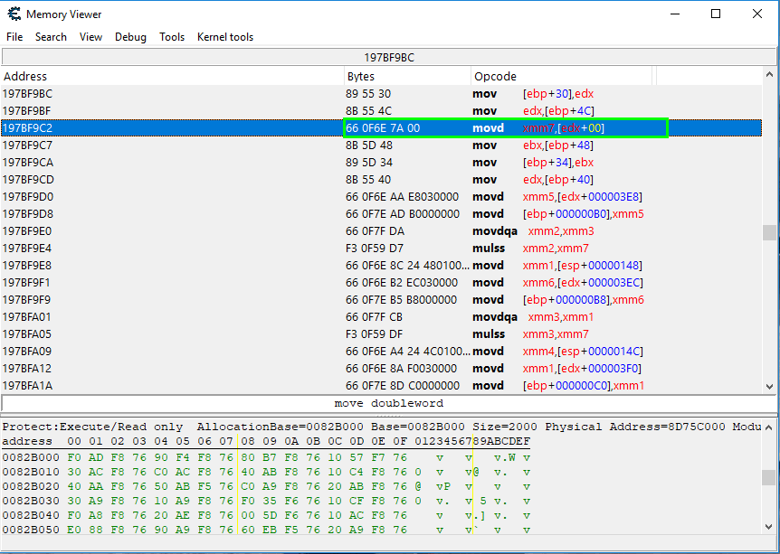780x554 pixels.
Task: Select disassembly row 197BF9C7
Action: (381, 146)
